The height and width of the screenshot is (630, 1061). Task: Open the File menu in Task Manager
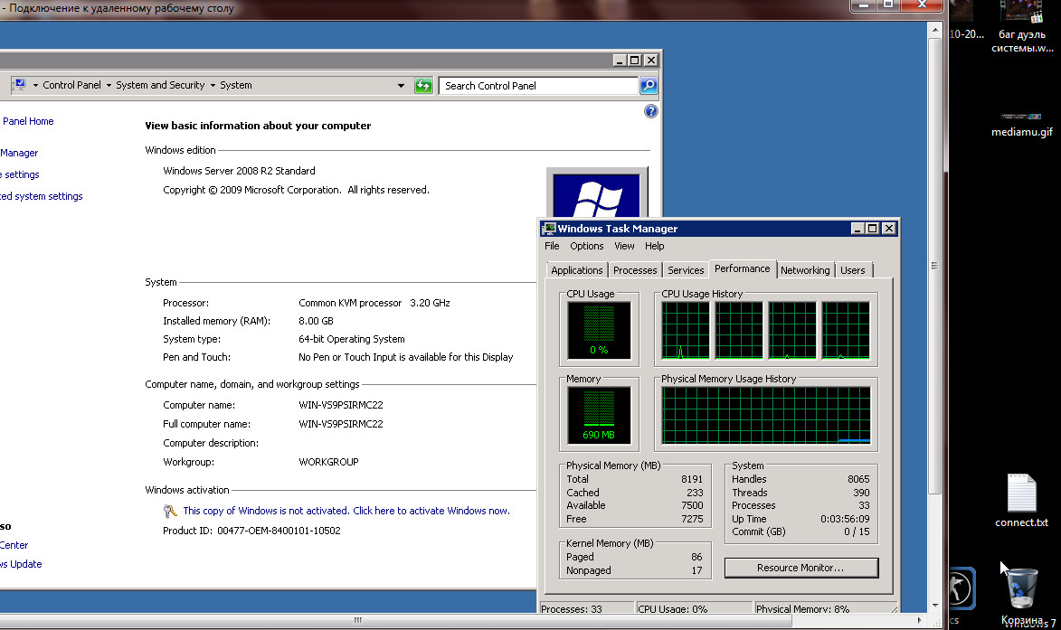[x=552, y=246]
